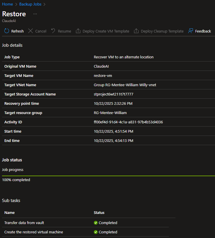
Task: Select the Activity ID value text
Action: 128,122
